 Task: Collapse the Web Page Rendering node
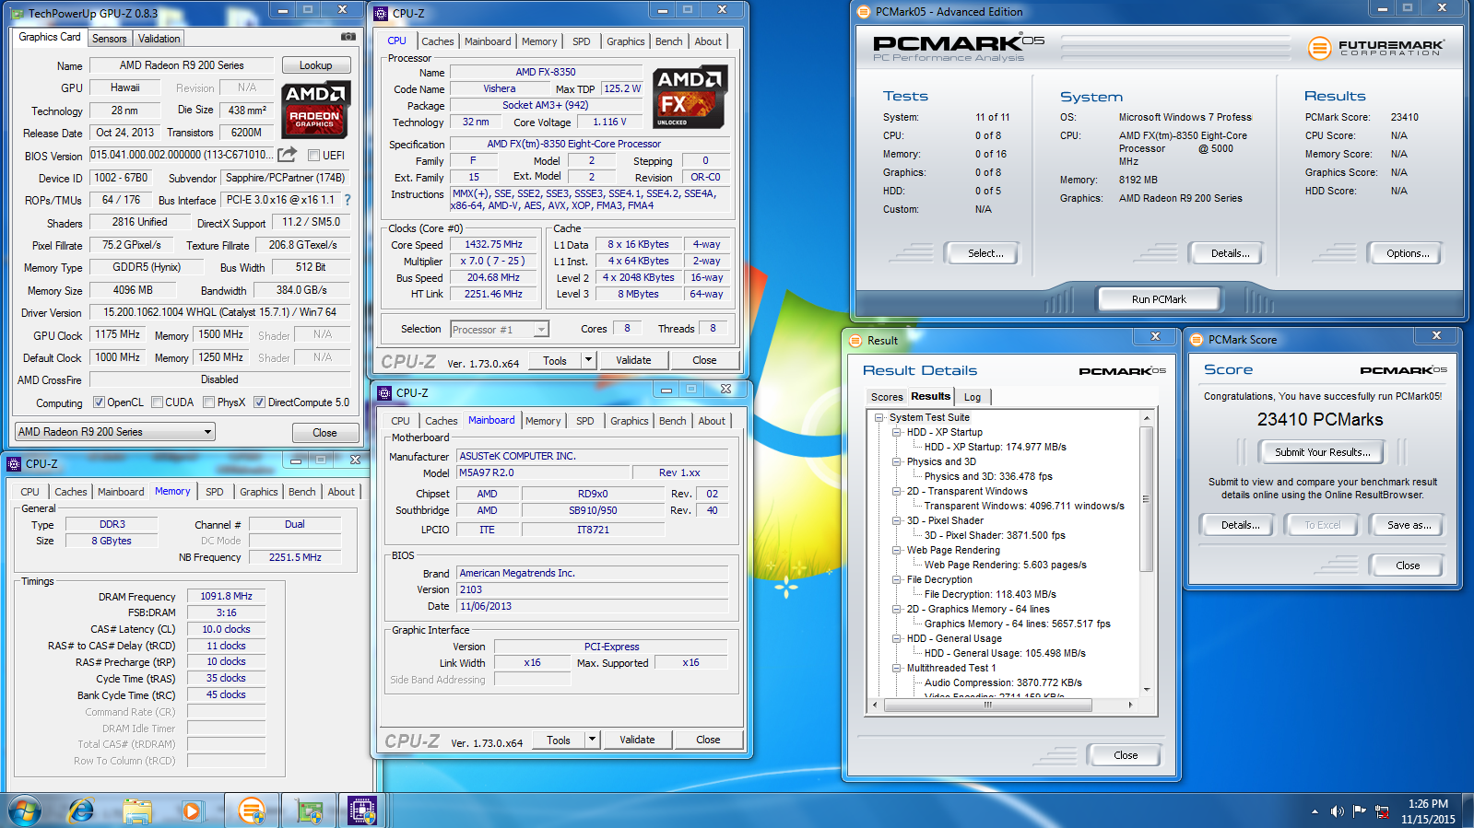tap(896, 550)
